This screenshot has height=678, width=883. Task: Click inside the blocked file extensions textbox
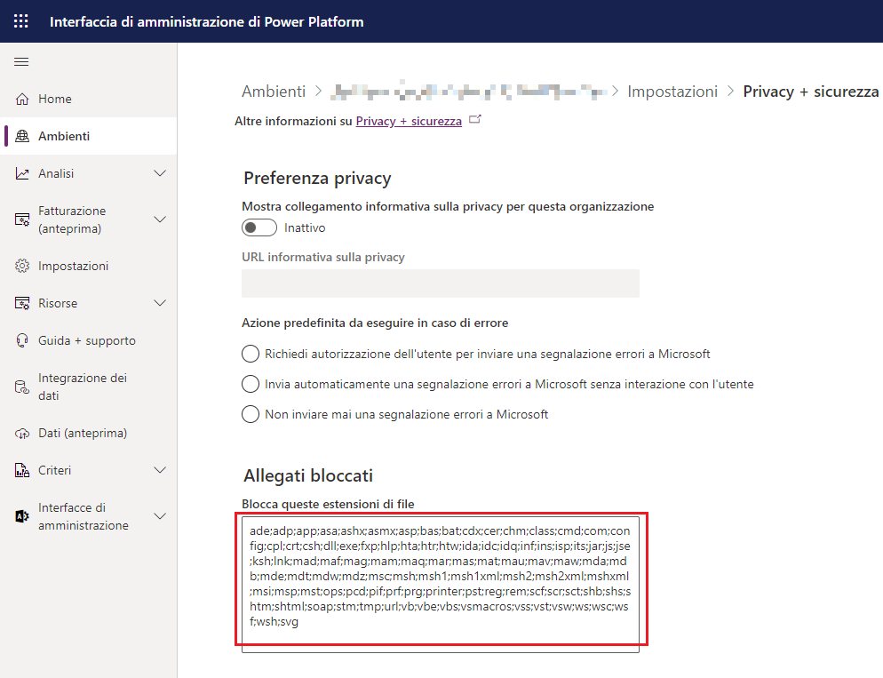click(441, 585)
